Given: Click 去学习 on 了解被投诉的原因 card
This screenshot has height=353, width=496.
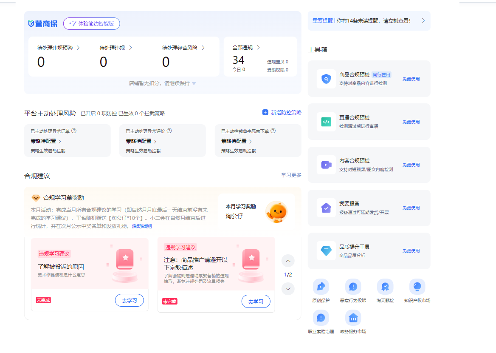Looking at the screenshot, I should [129, 300].
